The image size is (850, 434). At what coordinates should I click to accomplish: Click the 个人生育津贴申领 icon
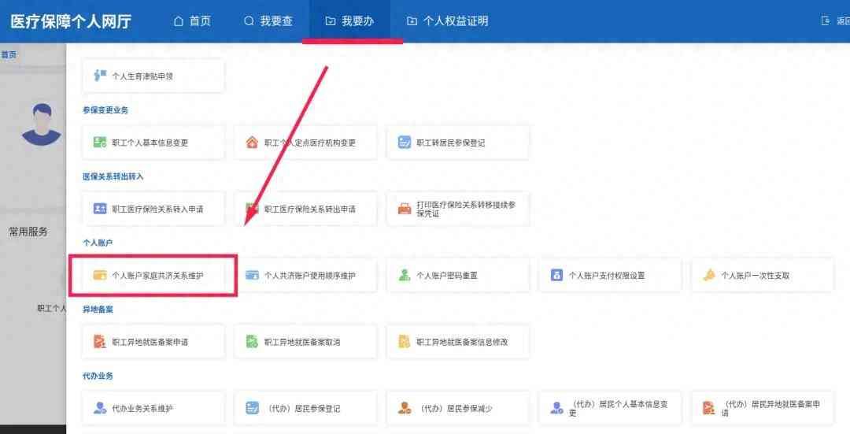100,76
